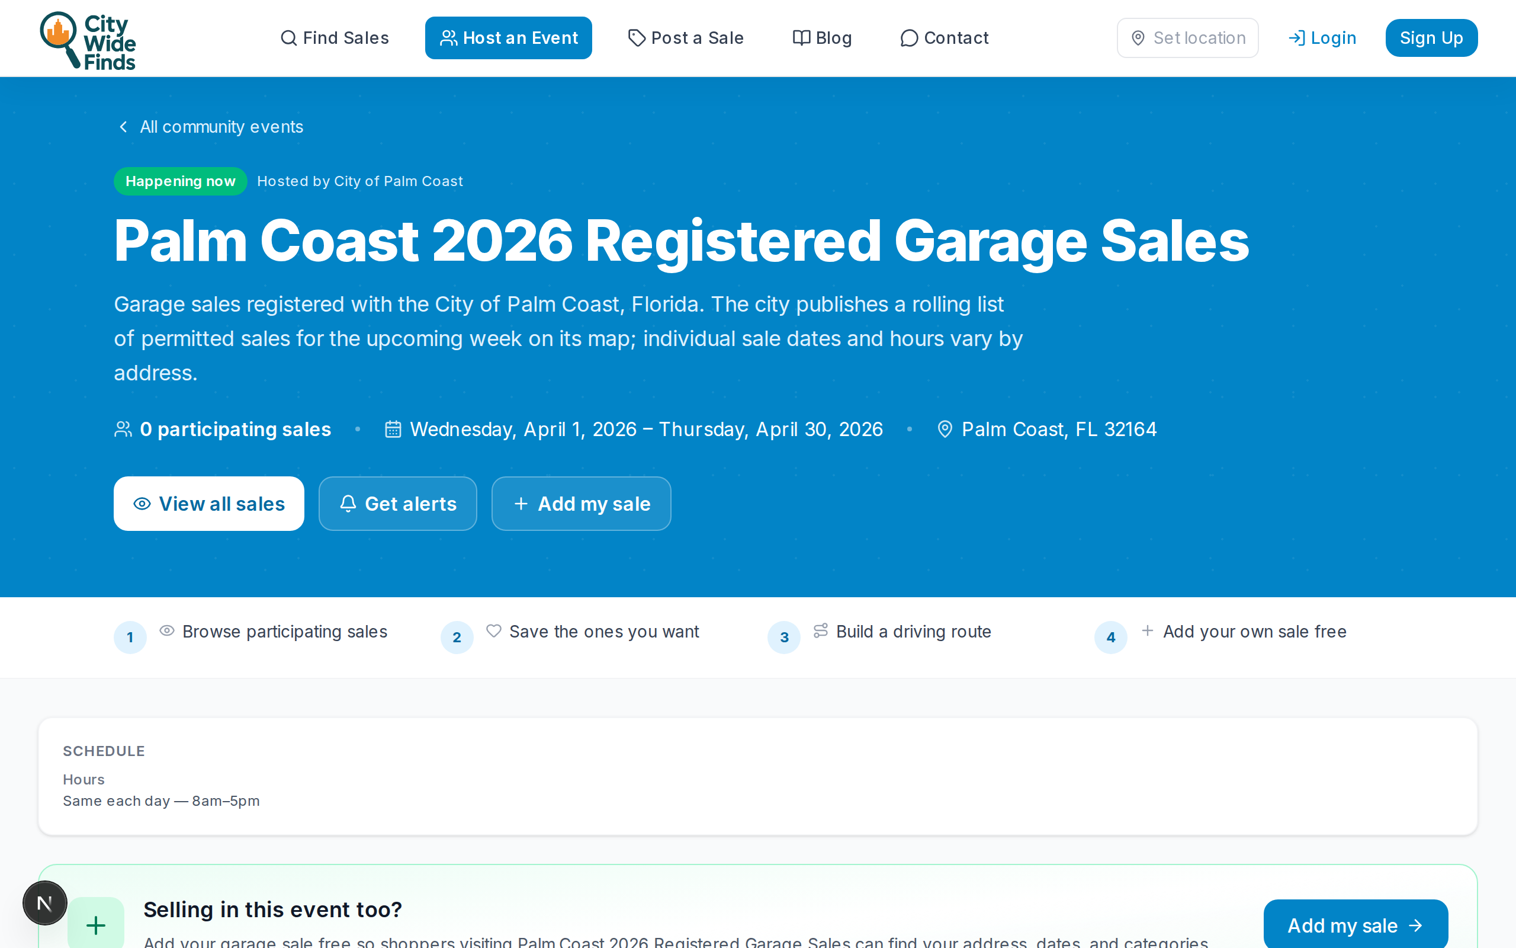Image resolution: width=1516 pixels, height=948 pixels.
Task: Click the Palm Coast 2026 Registered Garage Sales title
Action: click(x=682, y=241)
